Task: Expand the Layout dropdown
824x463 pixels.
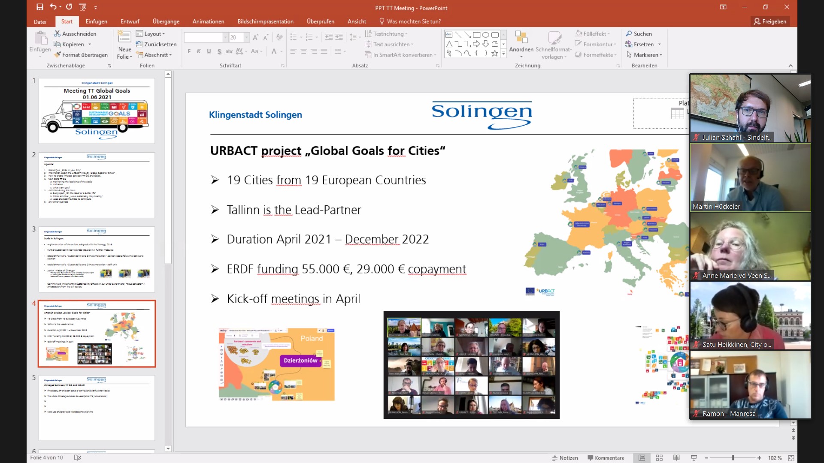Action: [x=151, y=33]
